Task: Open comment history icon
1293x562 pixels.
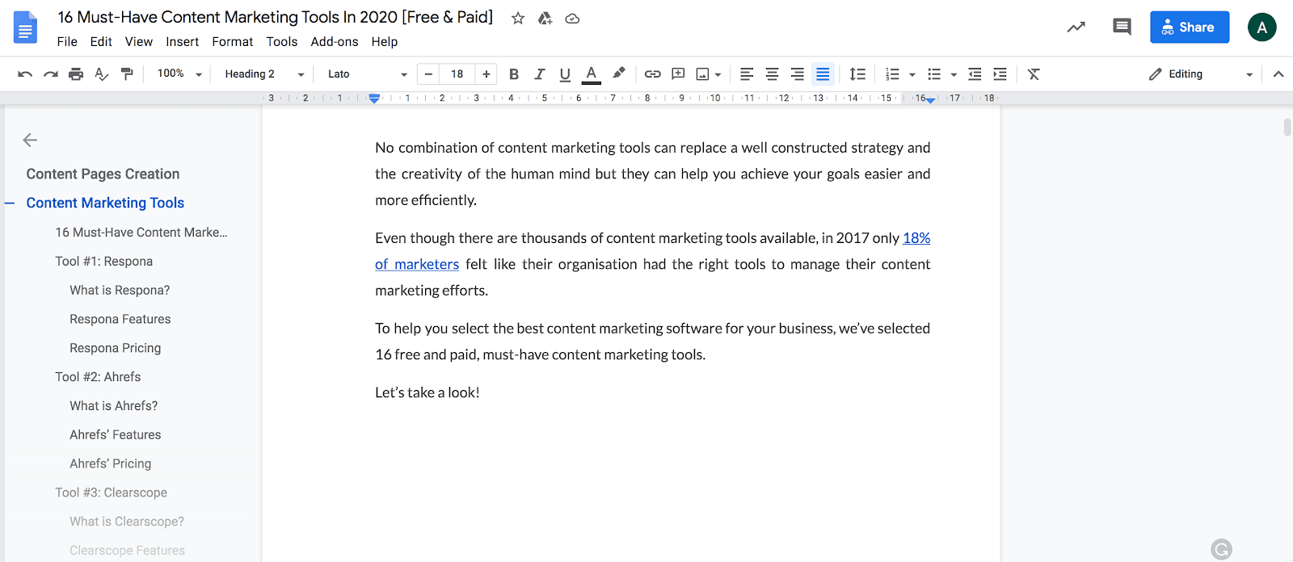Action: pos(1122,27)
